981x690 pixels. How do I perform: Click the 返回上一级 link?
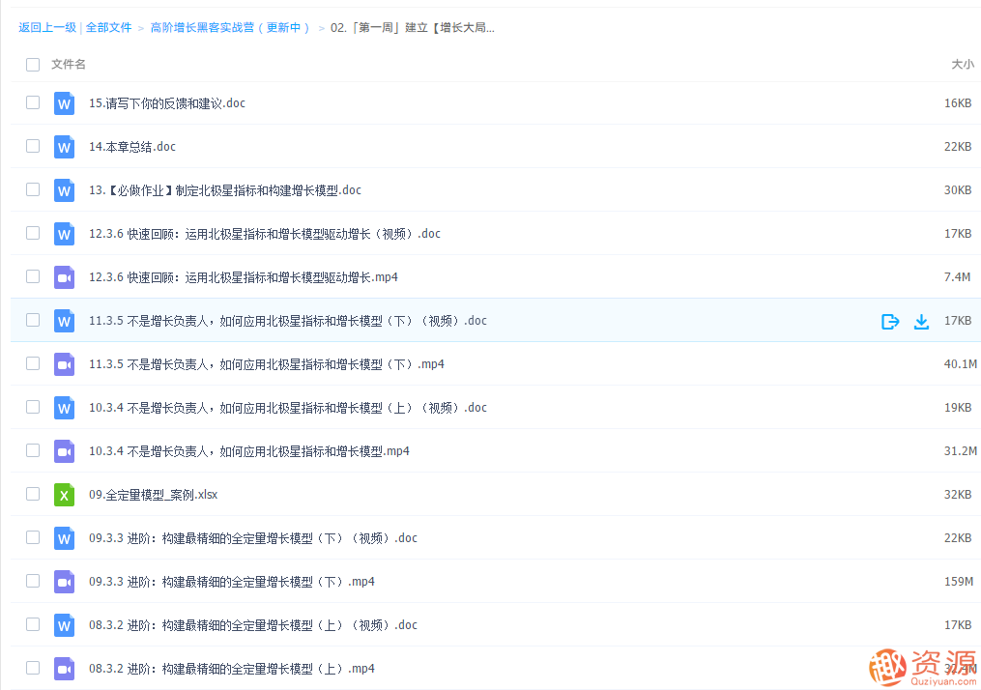(x=47, y=27)
